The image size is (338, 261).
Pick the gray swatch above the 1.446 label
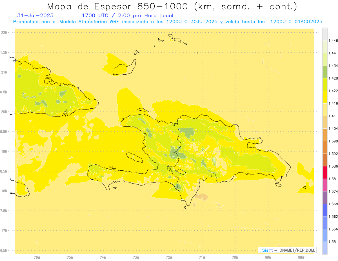(x=325, y=34)
